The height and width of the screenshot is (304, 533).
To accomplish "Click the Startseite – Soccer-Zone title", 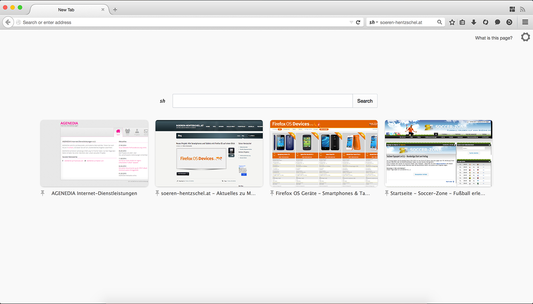I will (438, 193).
